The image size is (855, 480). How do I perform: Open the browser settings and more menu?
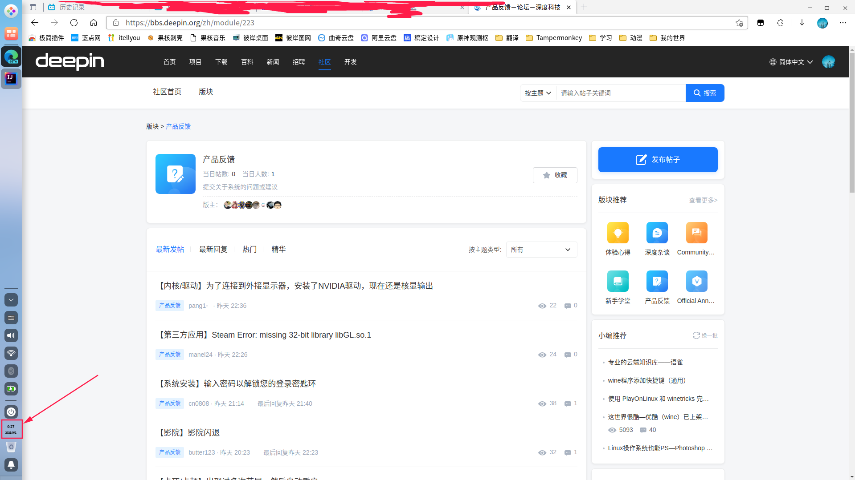[843, 23]
